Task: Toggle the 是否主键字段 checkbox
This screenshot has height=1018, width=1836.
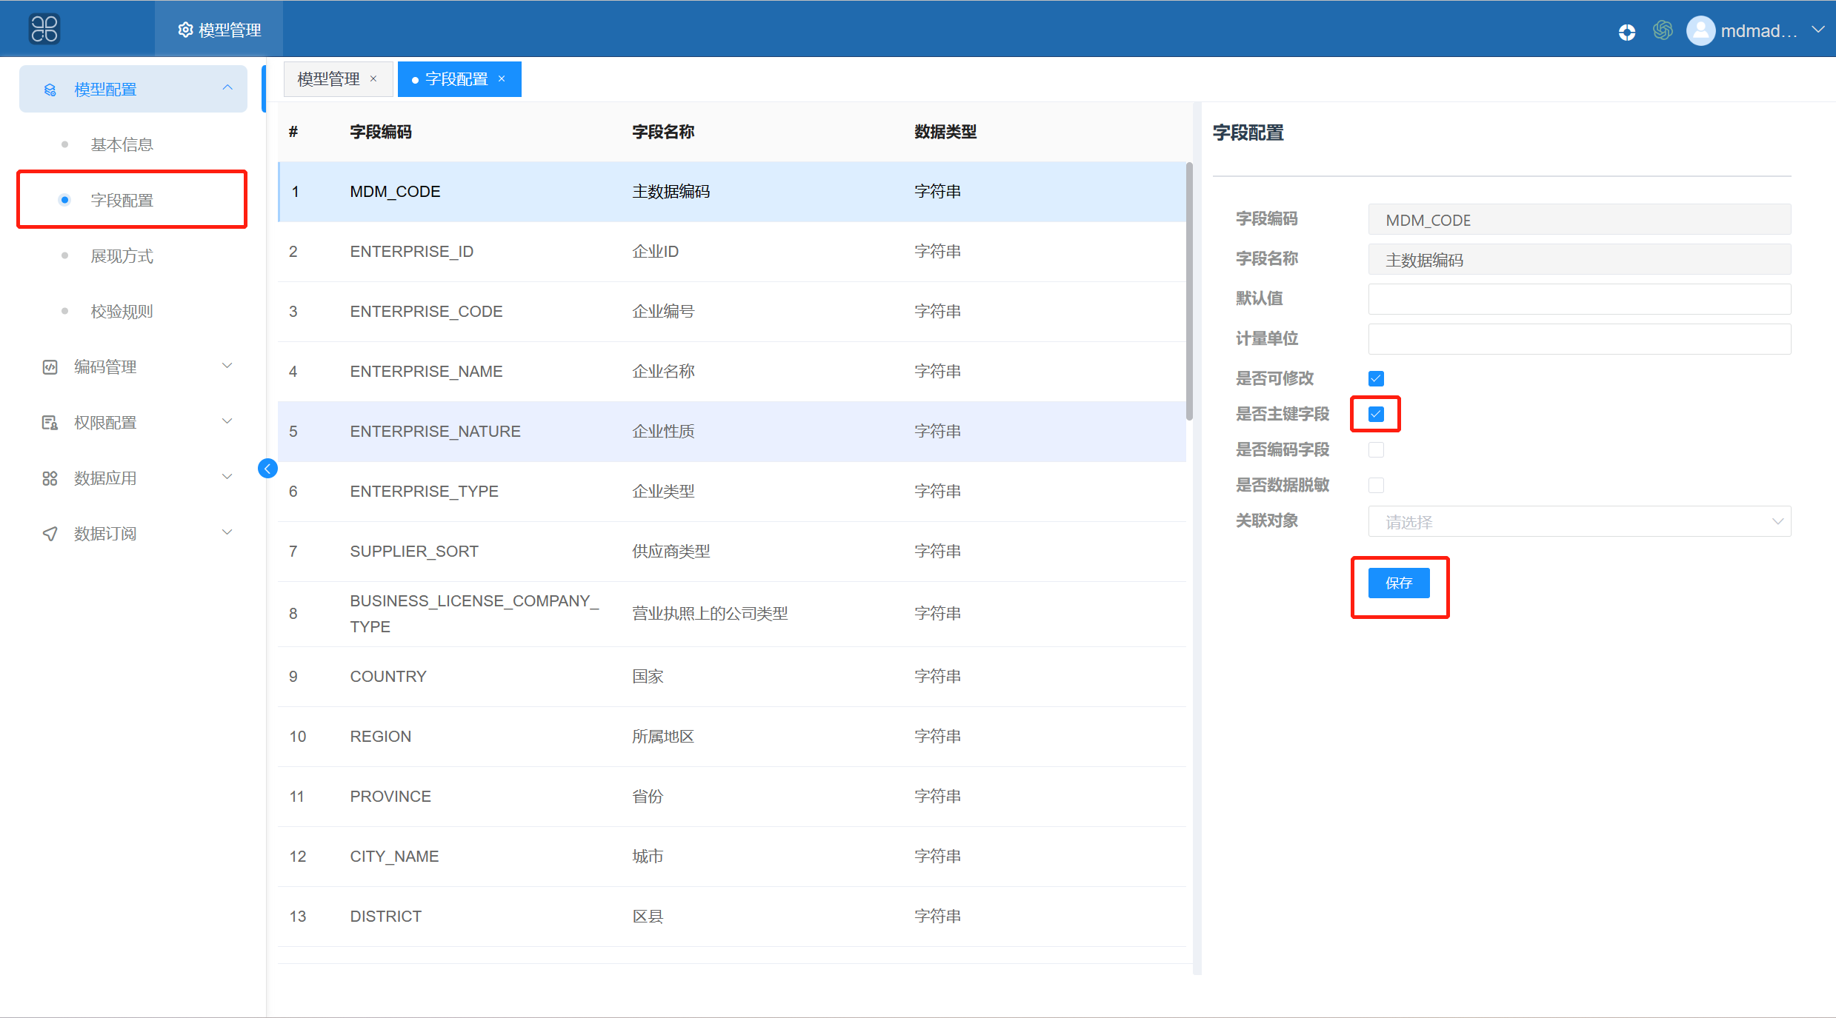Action: [1376, 414]
